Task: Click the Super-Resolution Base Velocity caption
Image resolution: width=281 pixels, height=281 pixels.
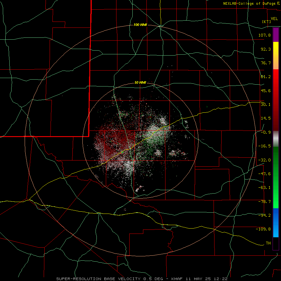Action: pos(142,279)
